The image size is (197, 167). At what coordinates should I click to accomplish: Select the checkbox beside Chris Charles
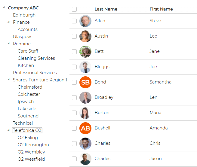[74, 143]
